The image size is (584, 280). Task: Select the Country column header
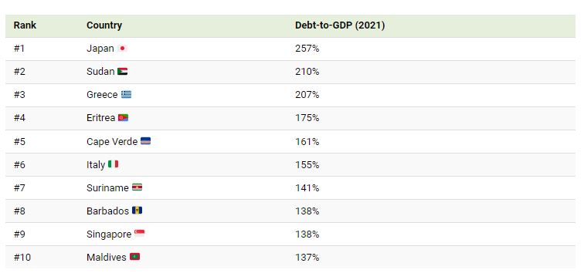pos(104,25)
